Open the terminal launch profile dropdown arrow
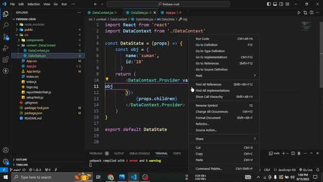 [x=288, y=153]
